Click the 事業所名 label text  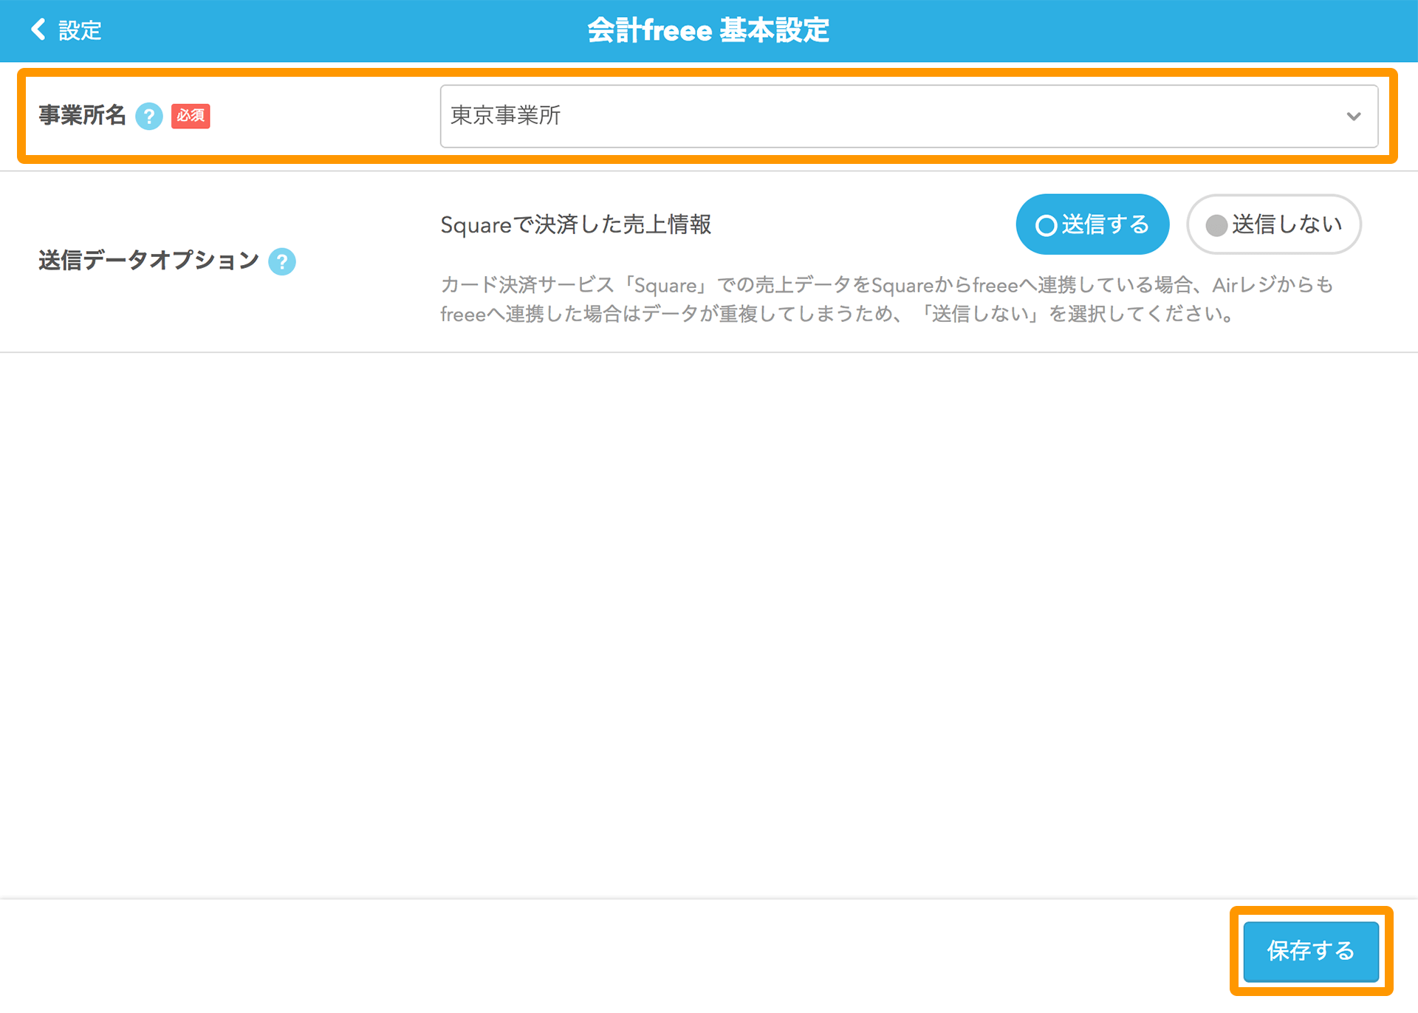point(83,115)
